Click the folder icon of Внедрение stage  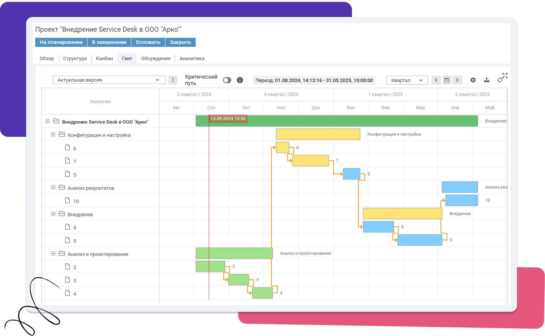[x=62, y=214]
